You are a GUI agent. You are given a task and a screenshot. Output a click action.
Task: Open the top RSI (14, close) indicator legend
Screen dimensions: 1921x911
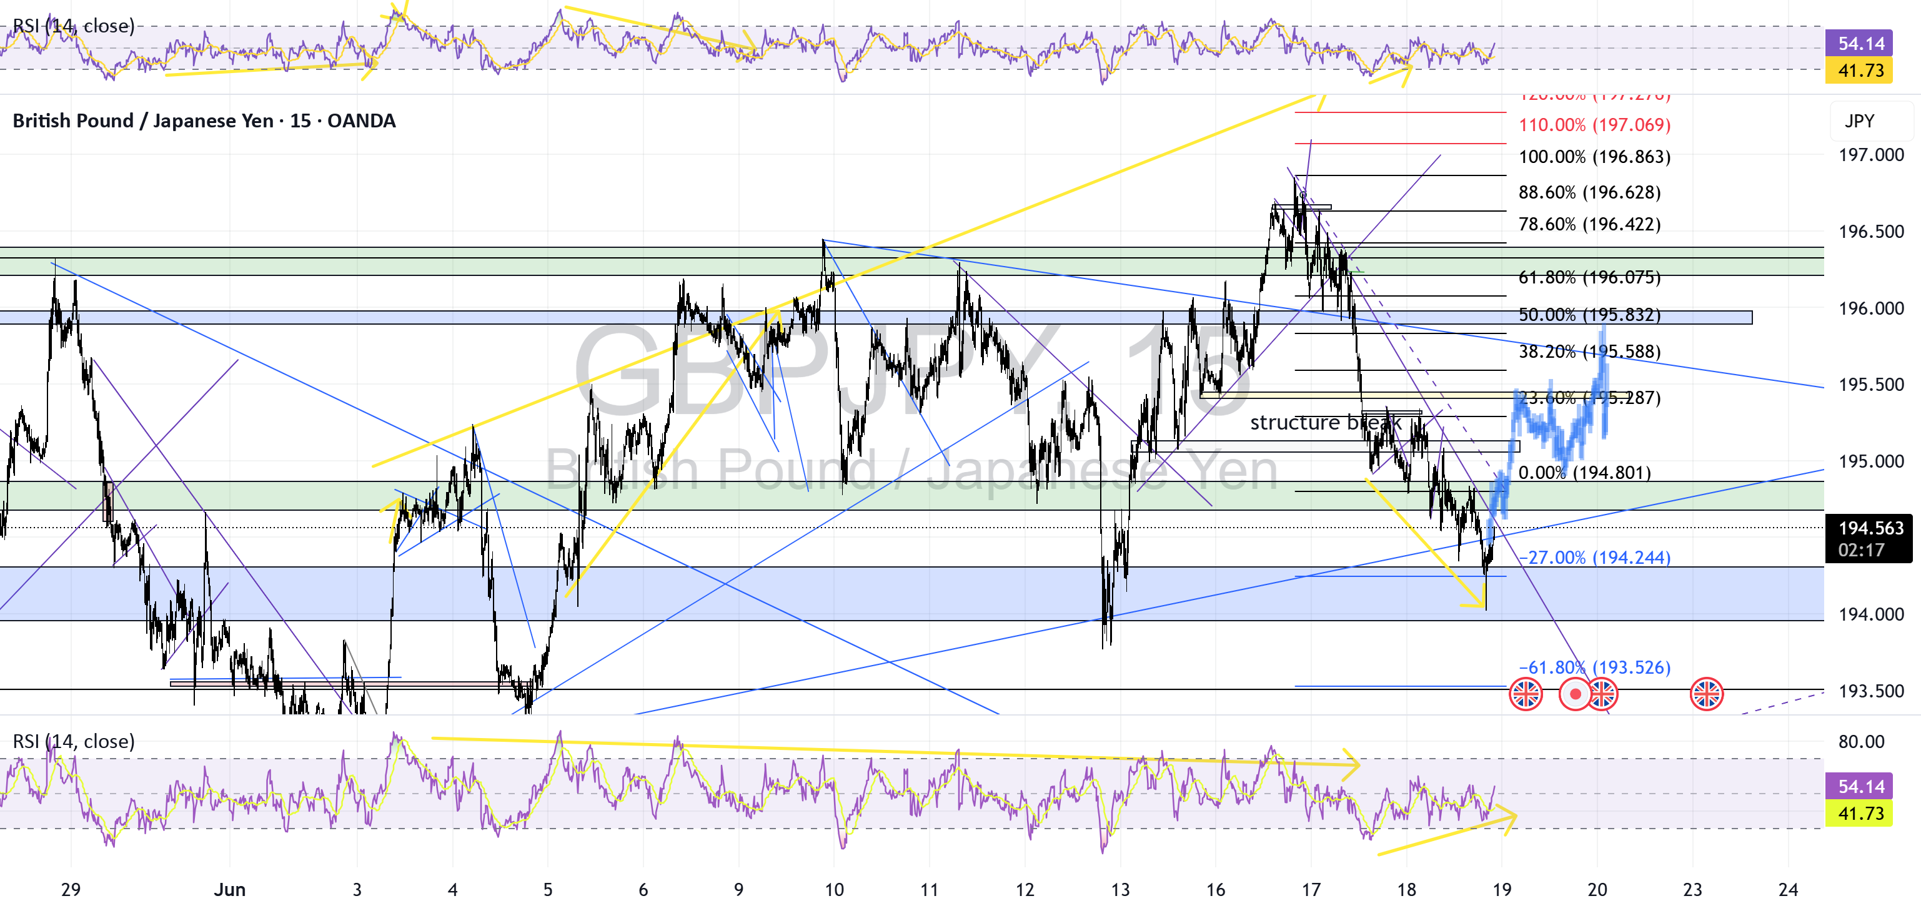[74, 26]
